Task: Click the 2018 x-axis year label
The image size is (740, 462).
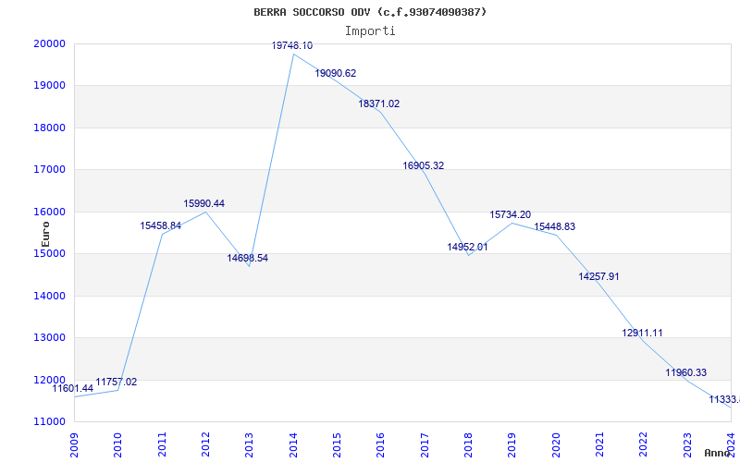Action: click(x=468, y=445)
